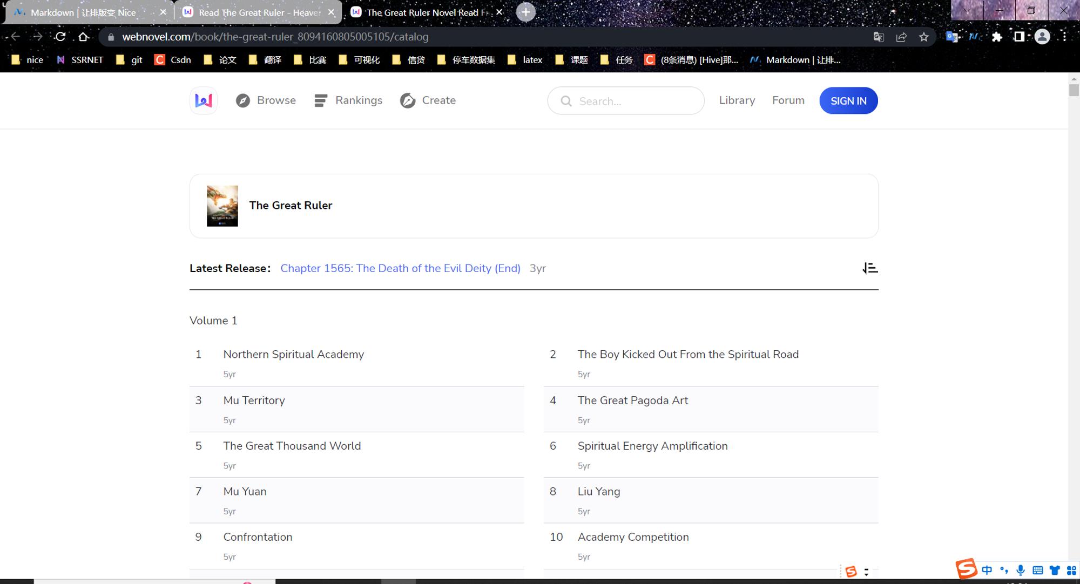Image resolution: width=1080 pixels, height=584 pixels.
Task: Click the translate page icon
Action: (879, 37)
